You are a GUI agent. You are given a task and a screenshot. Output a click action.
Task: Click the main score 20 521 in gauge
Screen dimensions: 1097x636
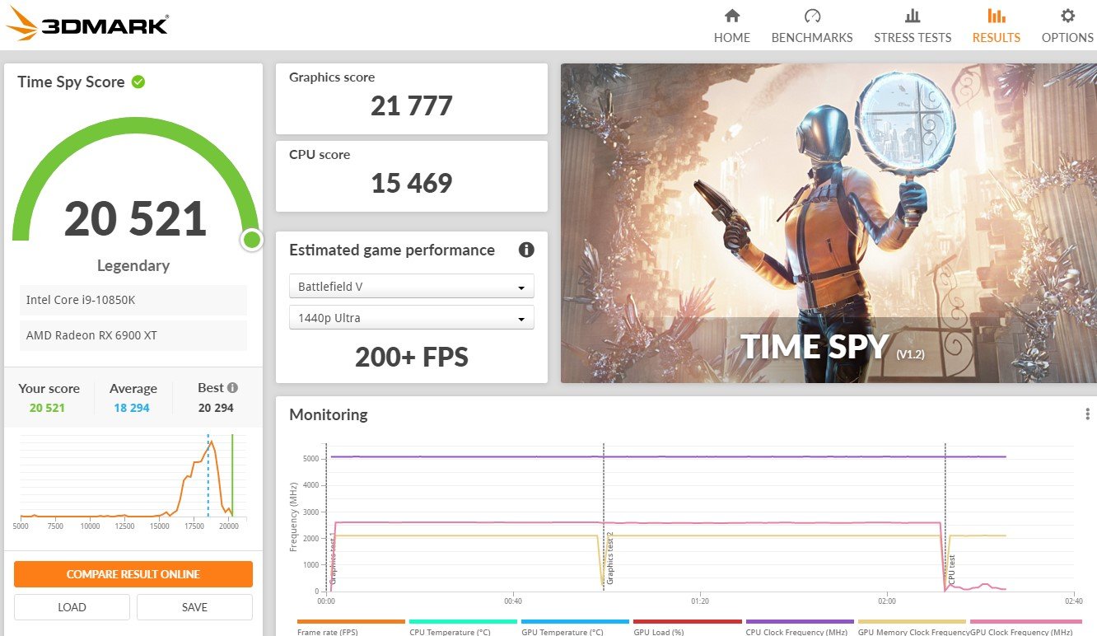click(135, 219)
